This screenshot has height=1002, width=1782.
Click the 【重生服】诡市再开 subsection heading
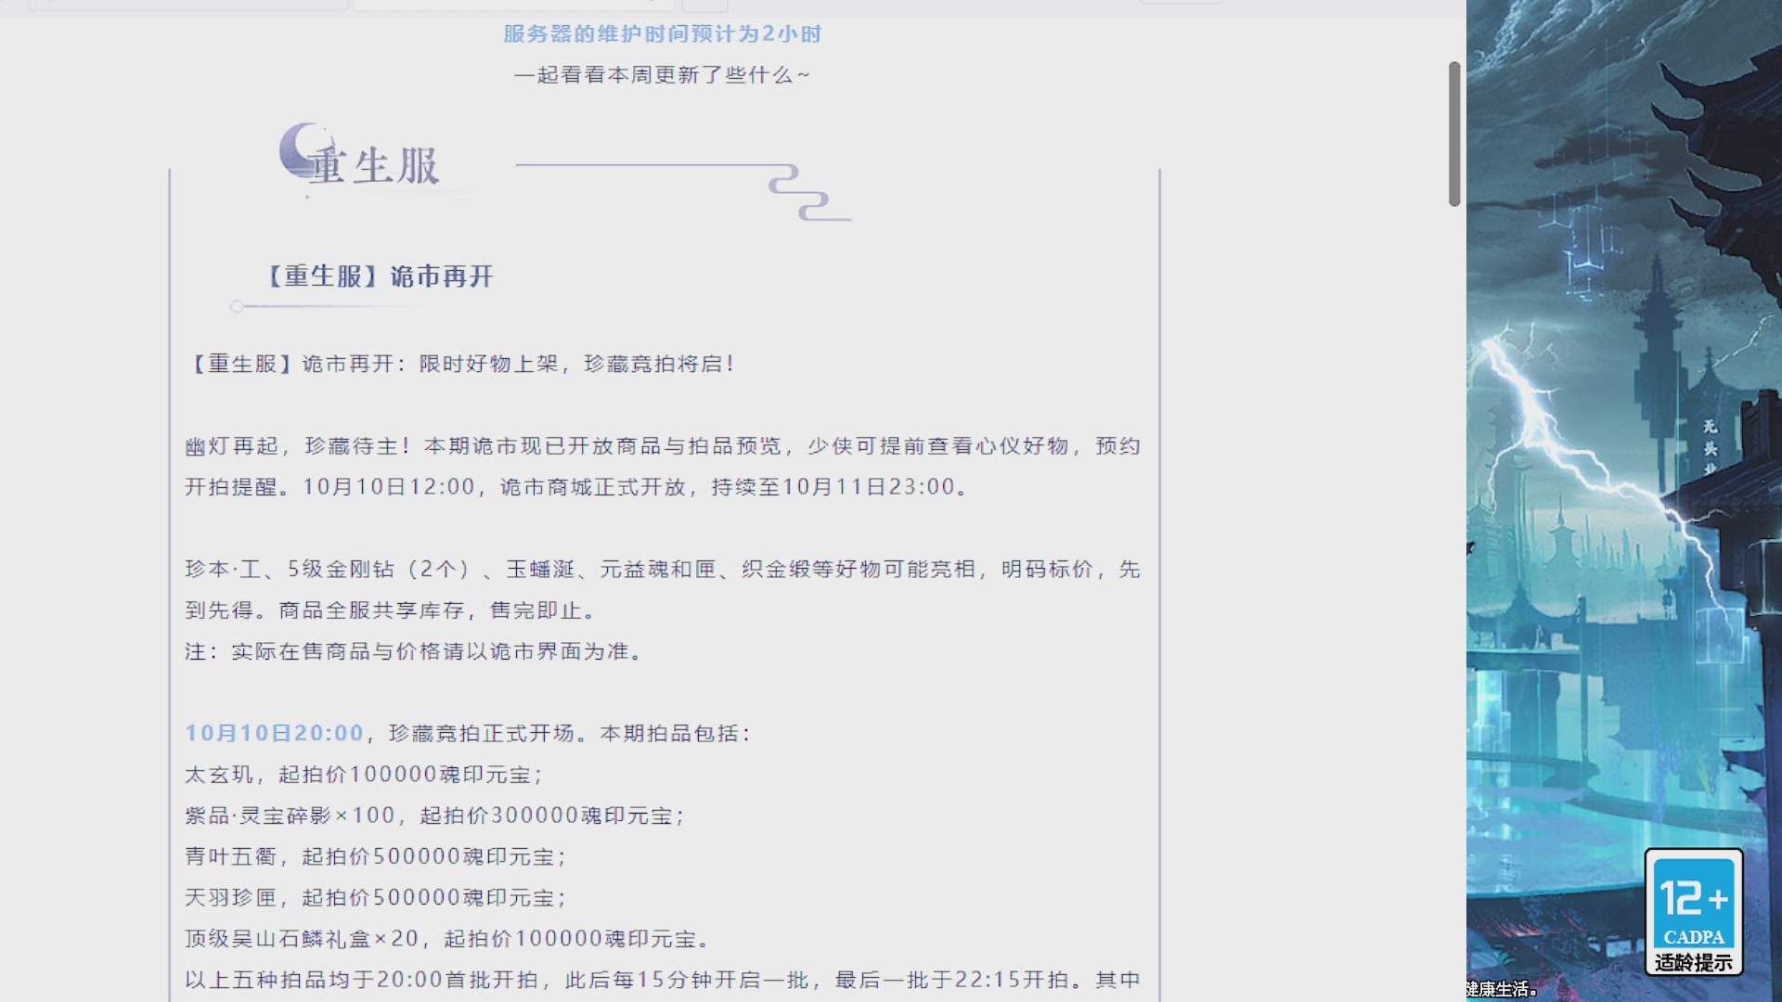click(381, 276)
